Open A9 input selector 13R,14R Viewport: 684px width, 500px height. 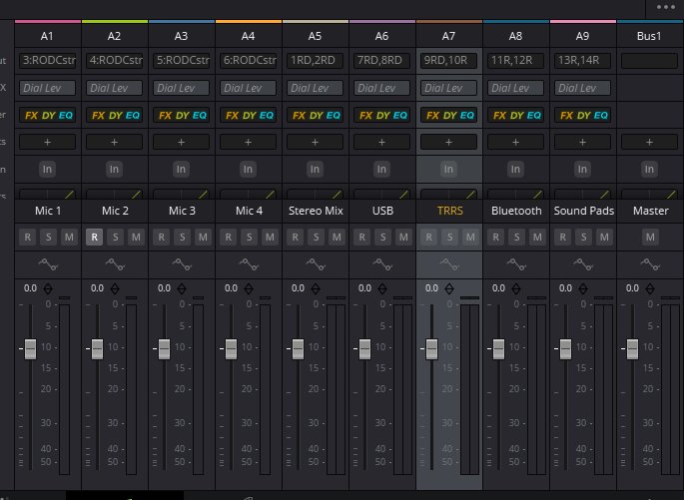tap(582, 60)
